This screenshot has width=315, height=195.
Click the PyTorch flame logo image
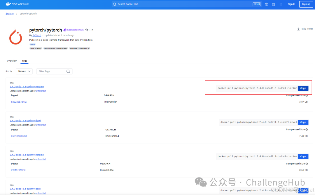[x=16, y=37]
